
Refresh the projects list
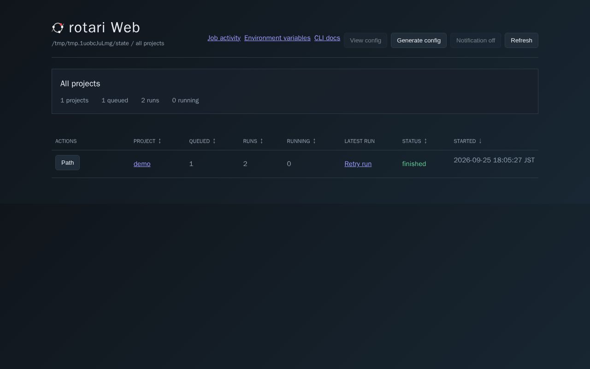521,40
